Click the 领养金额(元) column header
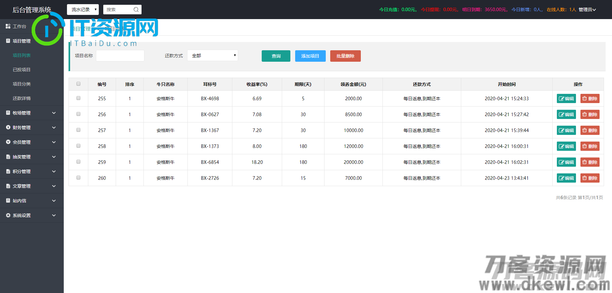The image size is (612, 293). 353,84
